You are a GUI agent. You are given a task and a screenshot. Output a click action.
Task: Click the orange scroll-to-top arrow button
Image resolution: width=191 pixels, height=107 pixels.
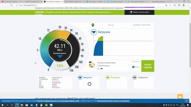pos(180,97)
